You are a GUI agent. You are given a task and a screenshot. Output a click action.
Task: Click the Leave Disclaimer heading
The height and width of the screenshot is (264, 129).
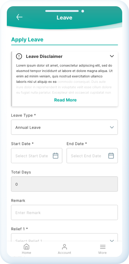tap(44, 56)
